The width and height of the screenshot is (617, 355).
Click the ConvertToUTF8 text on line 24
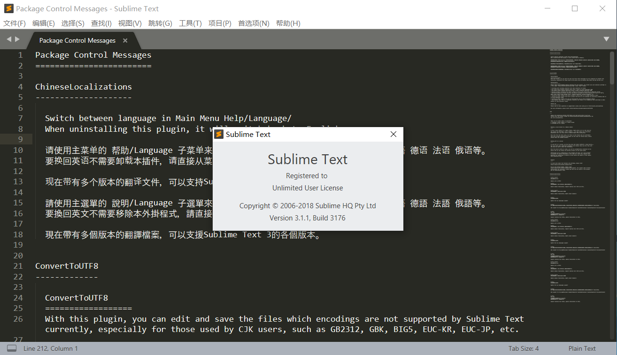pos(77,298)
